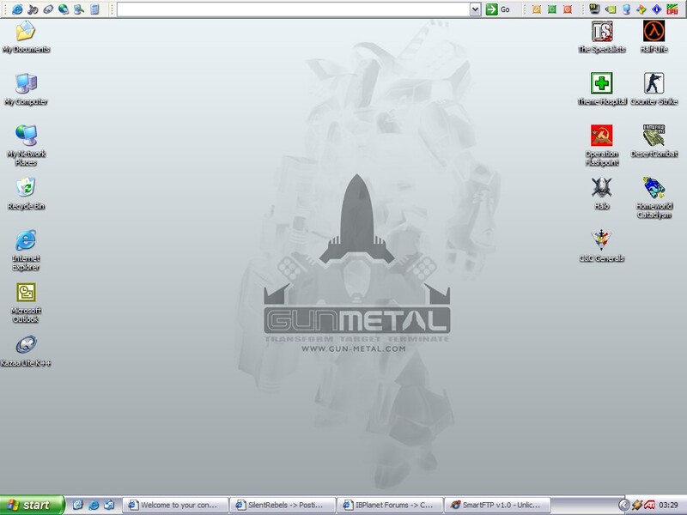The height and width of the screenshot is (515, 687).
Task: Launch Internet Explorer from the top toolbar
Action: coord(17,9)
